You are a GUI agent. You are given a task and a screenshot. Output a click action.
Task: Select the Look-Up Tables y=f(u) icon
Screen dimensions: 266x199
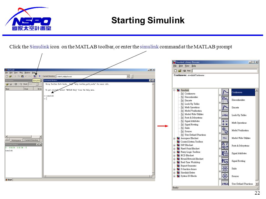coord(225,115)
